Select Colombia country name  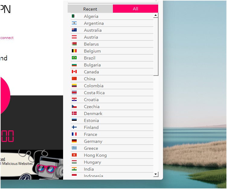click(94, 86)
